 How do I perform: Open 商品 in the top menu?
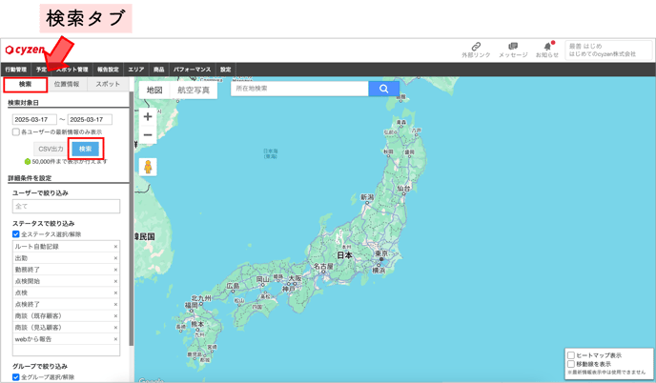coord(159,70)
